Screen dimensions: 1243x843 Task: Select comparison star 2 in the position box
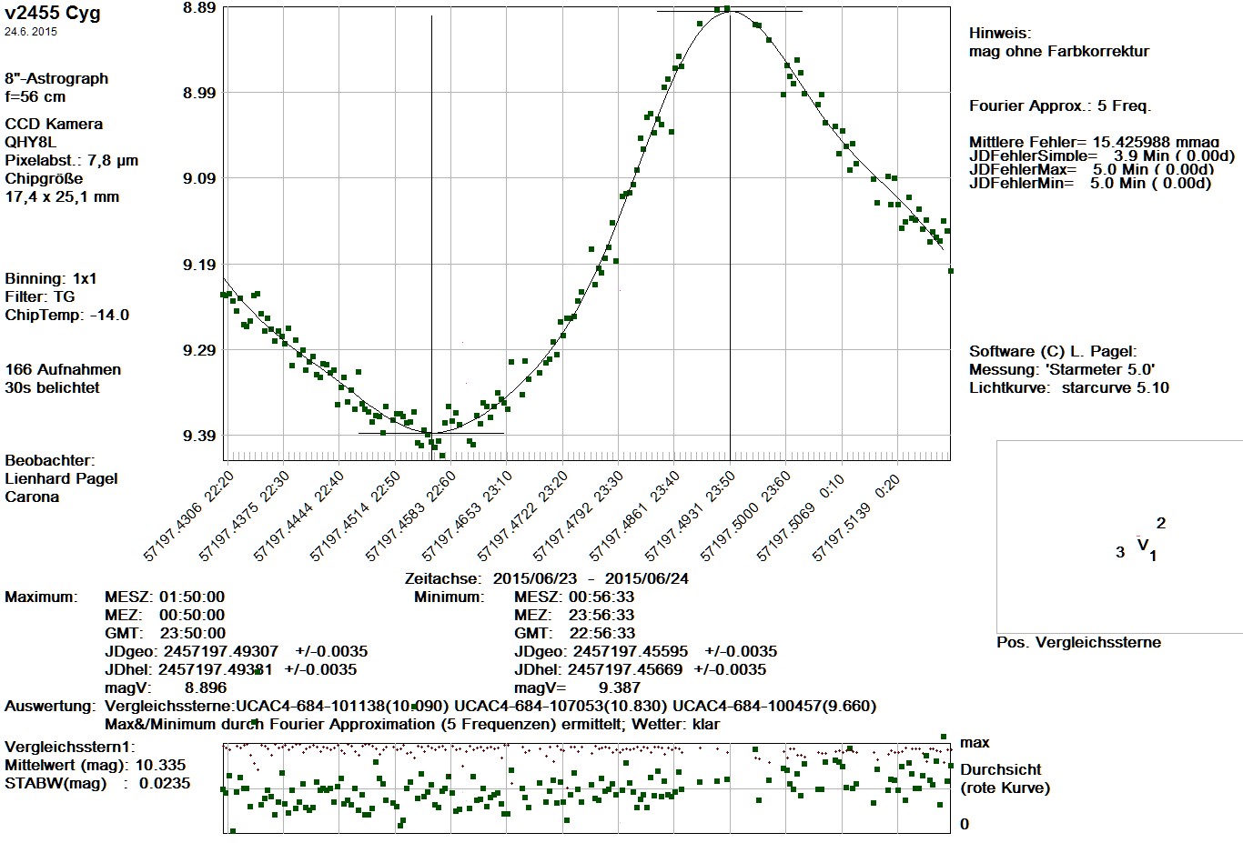(x=1160, y=523)
